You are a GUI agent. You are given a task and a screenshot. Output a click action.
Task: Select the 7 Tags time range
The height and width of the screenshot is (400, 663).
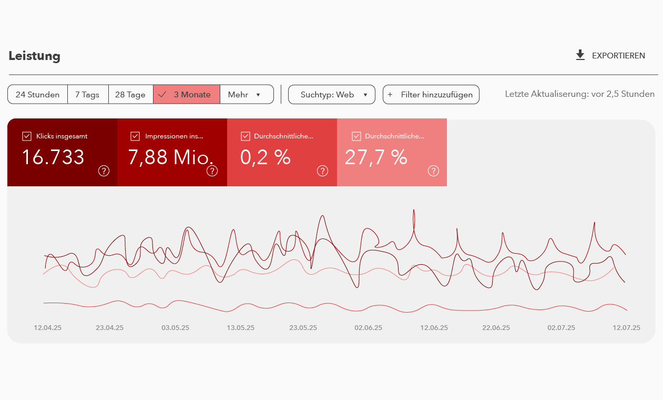pyautogui.click(x=87, y=95)
